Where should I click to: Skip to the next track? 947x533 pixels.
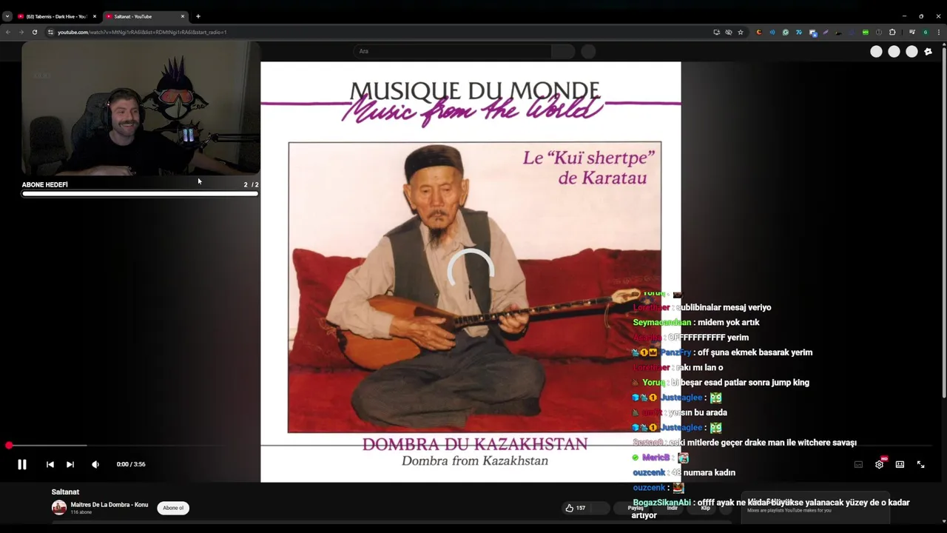coord(70,464)
